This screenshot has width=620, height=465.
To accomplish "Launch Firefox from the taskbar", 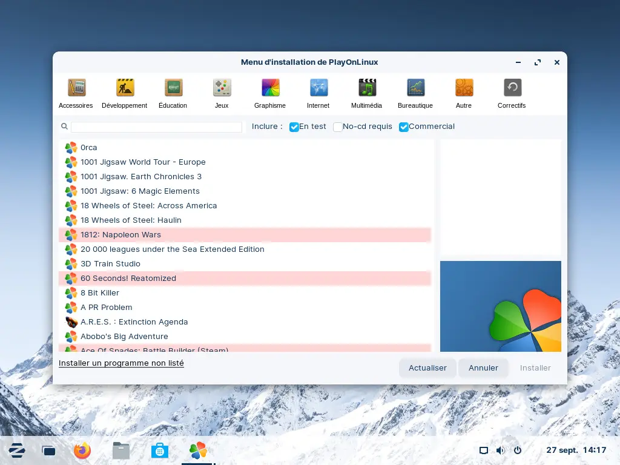I will pyautogui.click(x=82, y=450).
